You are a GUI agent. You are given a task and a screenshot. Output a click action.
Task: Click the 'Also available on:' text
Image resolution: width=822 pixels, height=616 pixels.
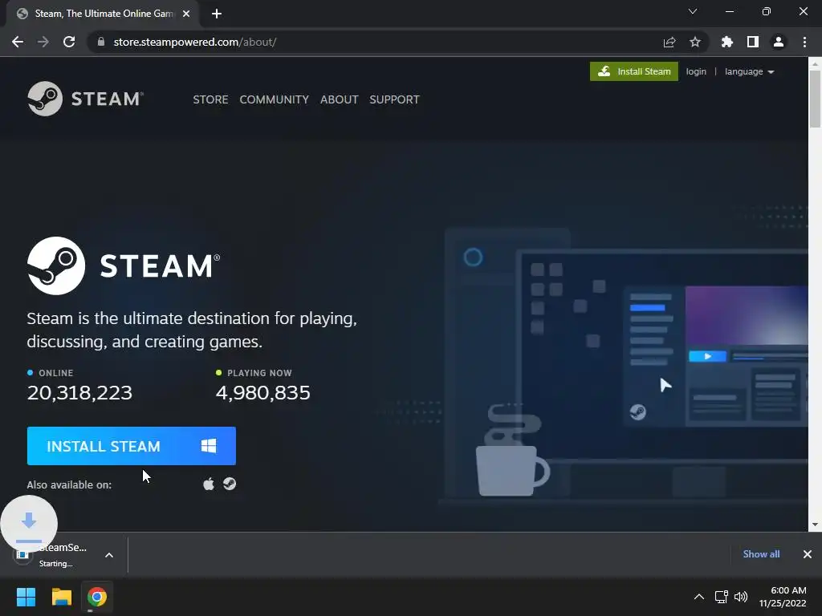tap(69, 485)
